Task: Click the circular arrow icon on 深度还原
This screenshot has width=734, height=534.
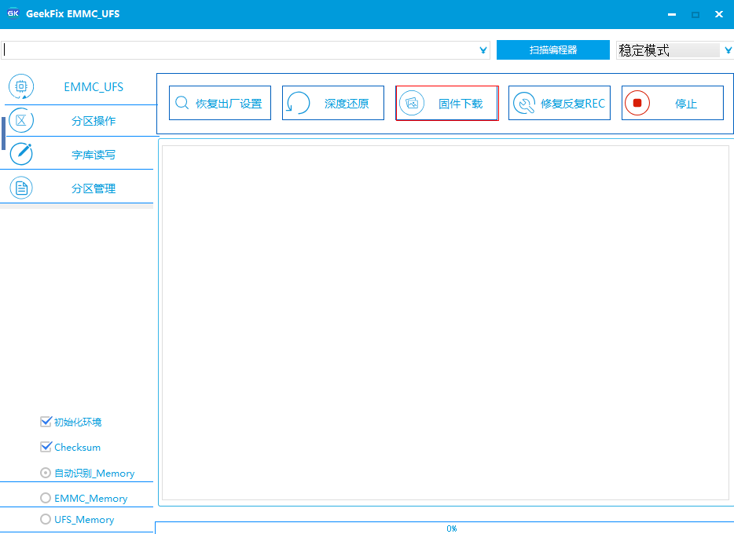Action: pos(298,103)
